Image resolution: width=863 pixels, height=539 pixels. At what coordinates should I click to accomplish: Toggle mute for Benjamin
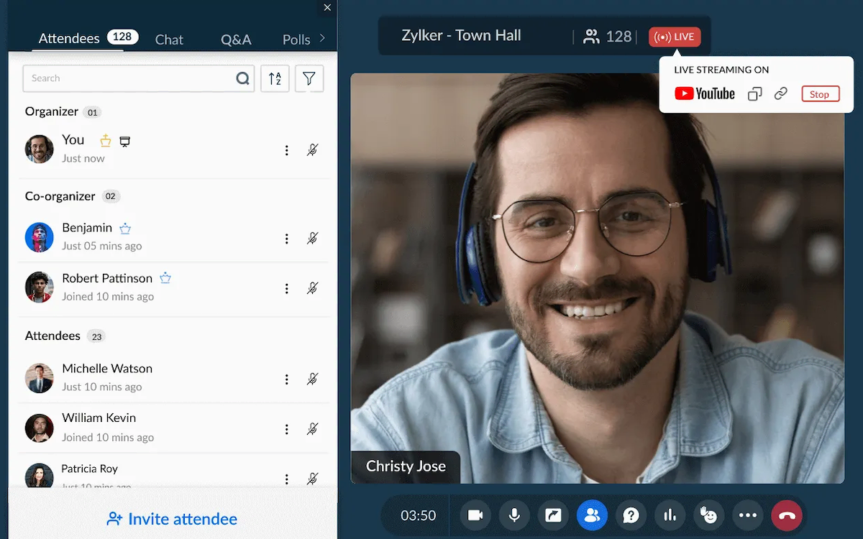pyautogui.click(x=312, y=239)
